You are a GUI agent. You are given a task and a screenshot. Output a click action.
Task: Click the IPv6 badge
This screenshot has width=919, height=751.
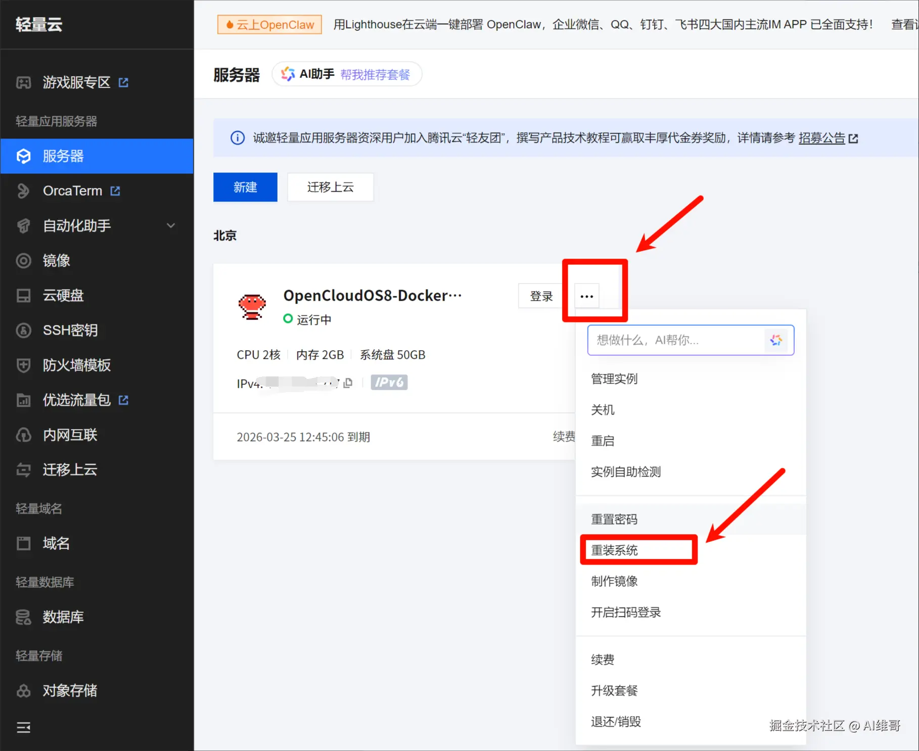coord(389,382)
